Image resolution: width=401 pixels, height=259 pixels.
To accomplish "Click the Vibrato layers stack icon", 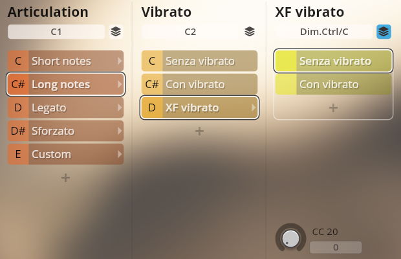I will [250, 31].
